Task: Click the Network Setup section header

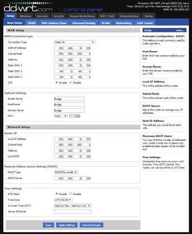Action: point(73,127)
